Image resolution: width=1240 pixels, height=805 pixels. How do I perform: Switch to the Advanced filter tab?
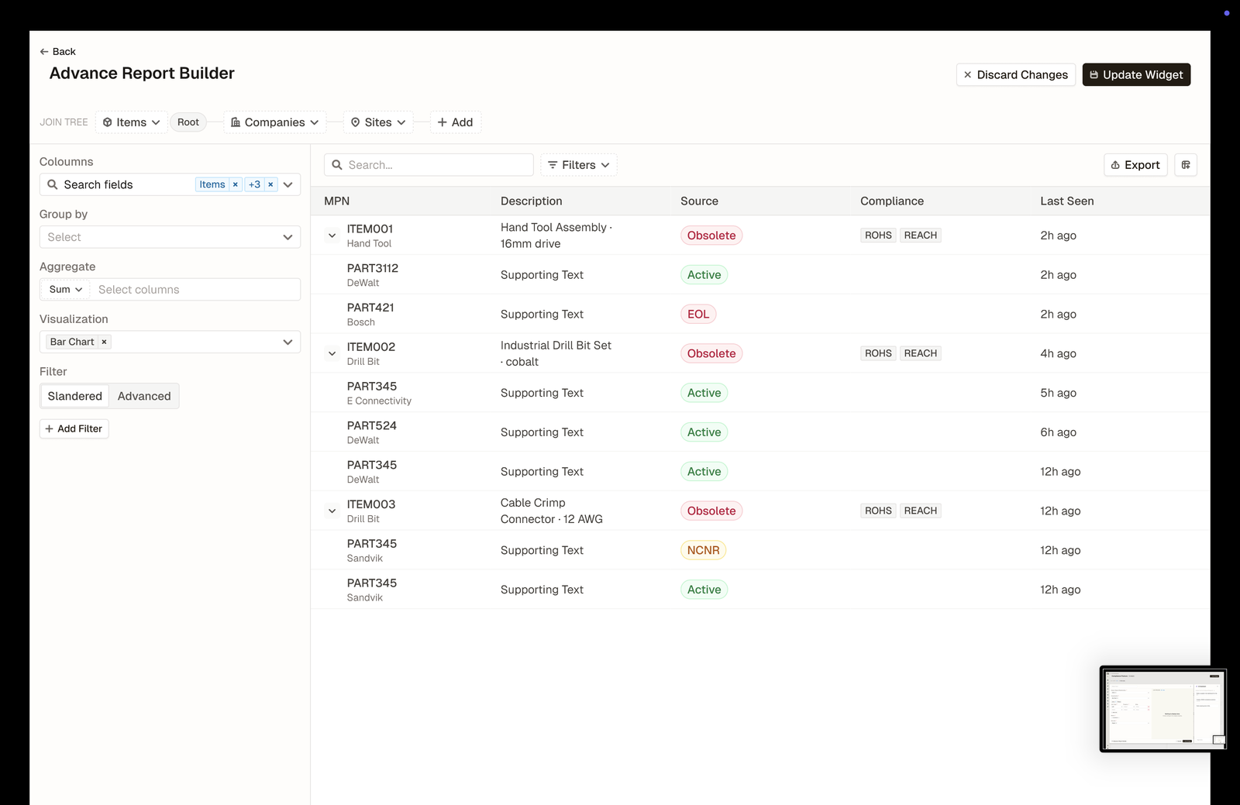(144, 396)
